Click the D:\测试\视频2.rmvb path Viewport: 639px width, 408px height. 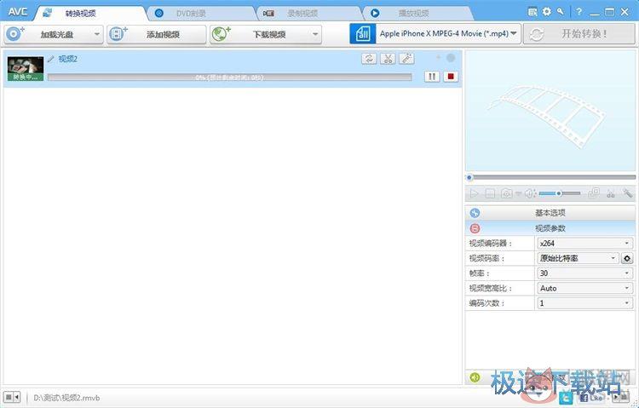pyautogui.click(x=66, y=398)
